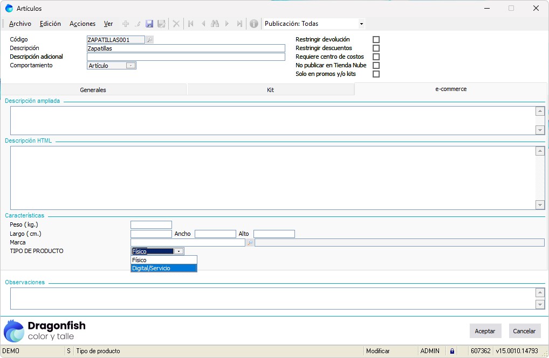Click the Save floppy disk icon
Viewport: 549px width, 358px height.
click(x=149, y=24)
